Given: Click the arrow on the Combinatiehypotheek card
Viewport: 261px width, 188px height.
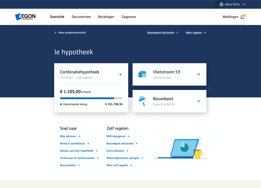Looking at the screenshot, I should [120, 75].
